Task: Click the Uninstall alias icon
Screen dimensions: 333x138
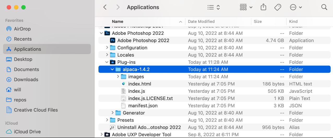Action: pyautogui.click(x=113, y=127)
